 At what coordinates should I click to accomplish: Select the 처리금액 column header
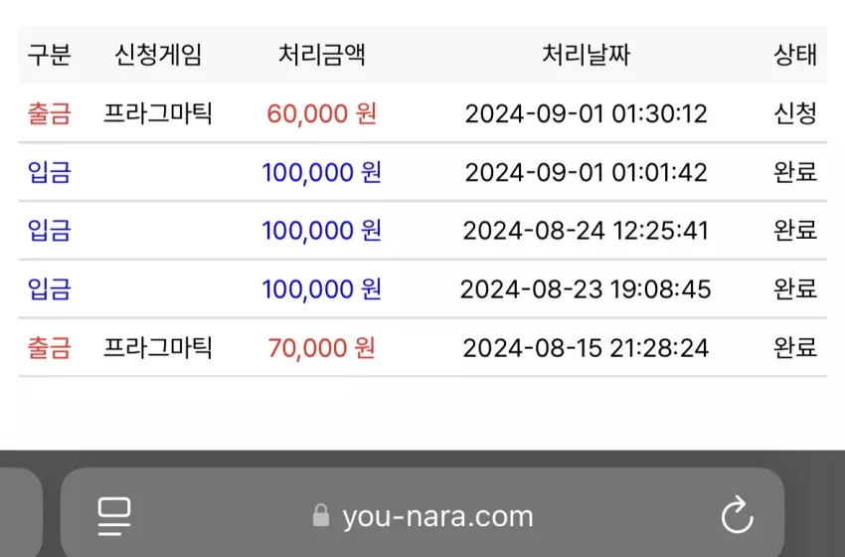pyautogui.click(x=322, y=55)
